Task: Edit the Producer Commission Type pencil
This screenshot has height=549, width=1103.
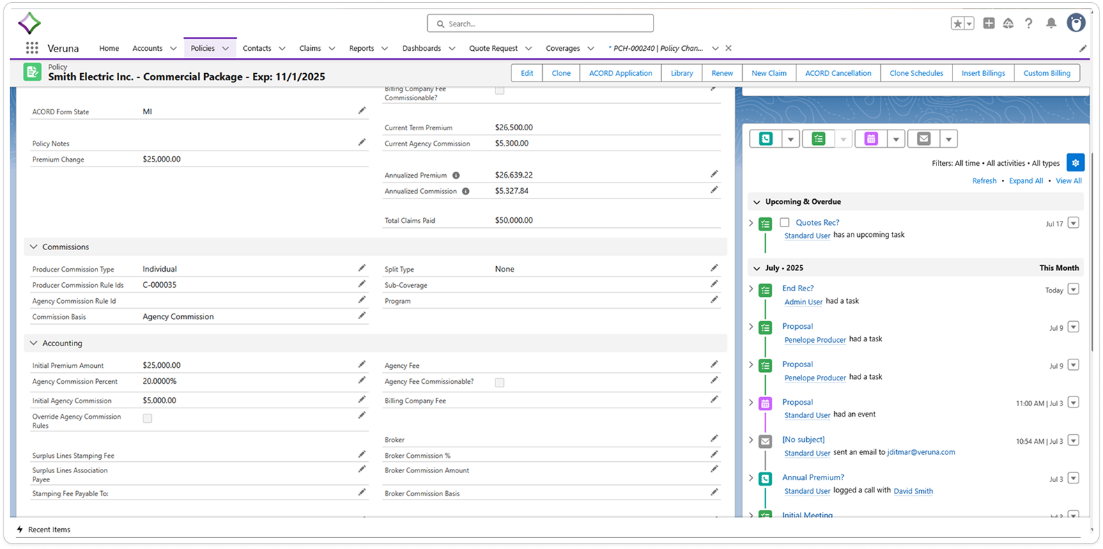Action: tap(362, 268)
